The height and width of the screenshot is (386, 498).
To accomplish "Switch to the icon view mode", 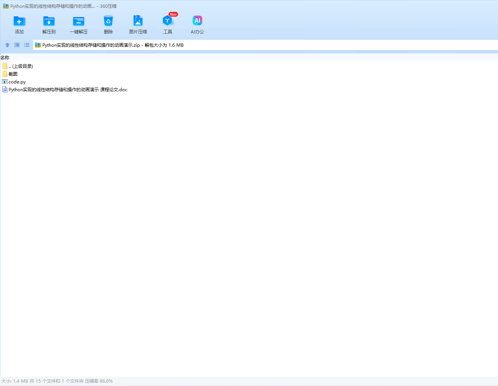I will click(17, 45).
